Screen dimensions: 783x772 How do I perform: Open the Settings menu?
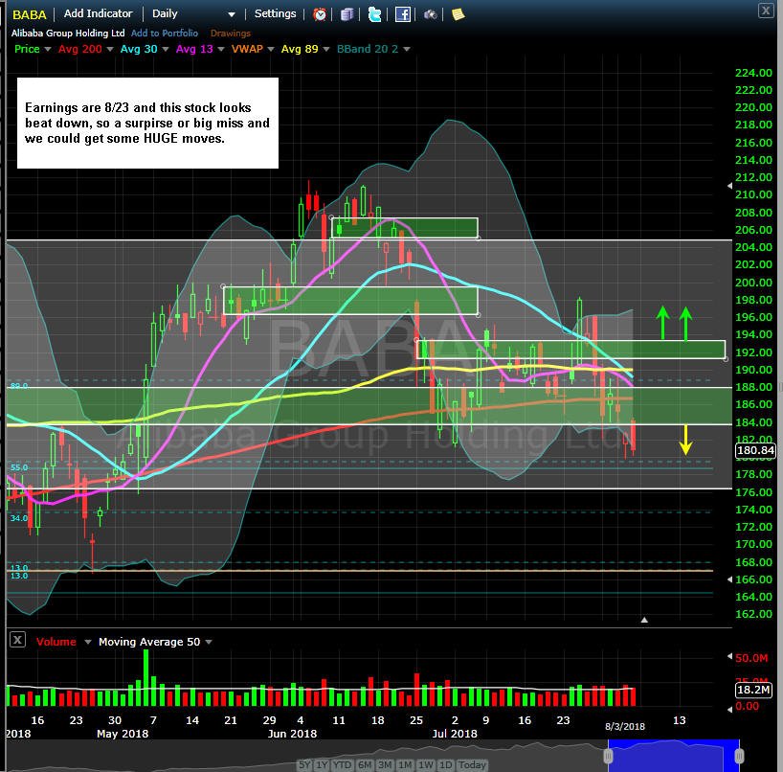275,13
